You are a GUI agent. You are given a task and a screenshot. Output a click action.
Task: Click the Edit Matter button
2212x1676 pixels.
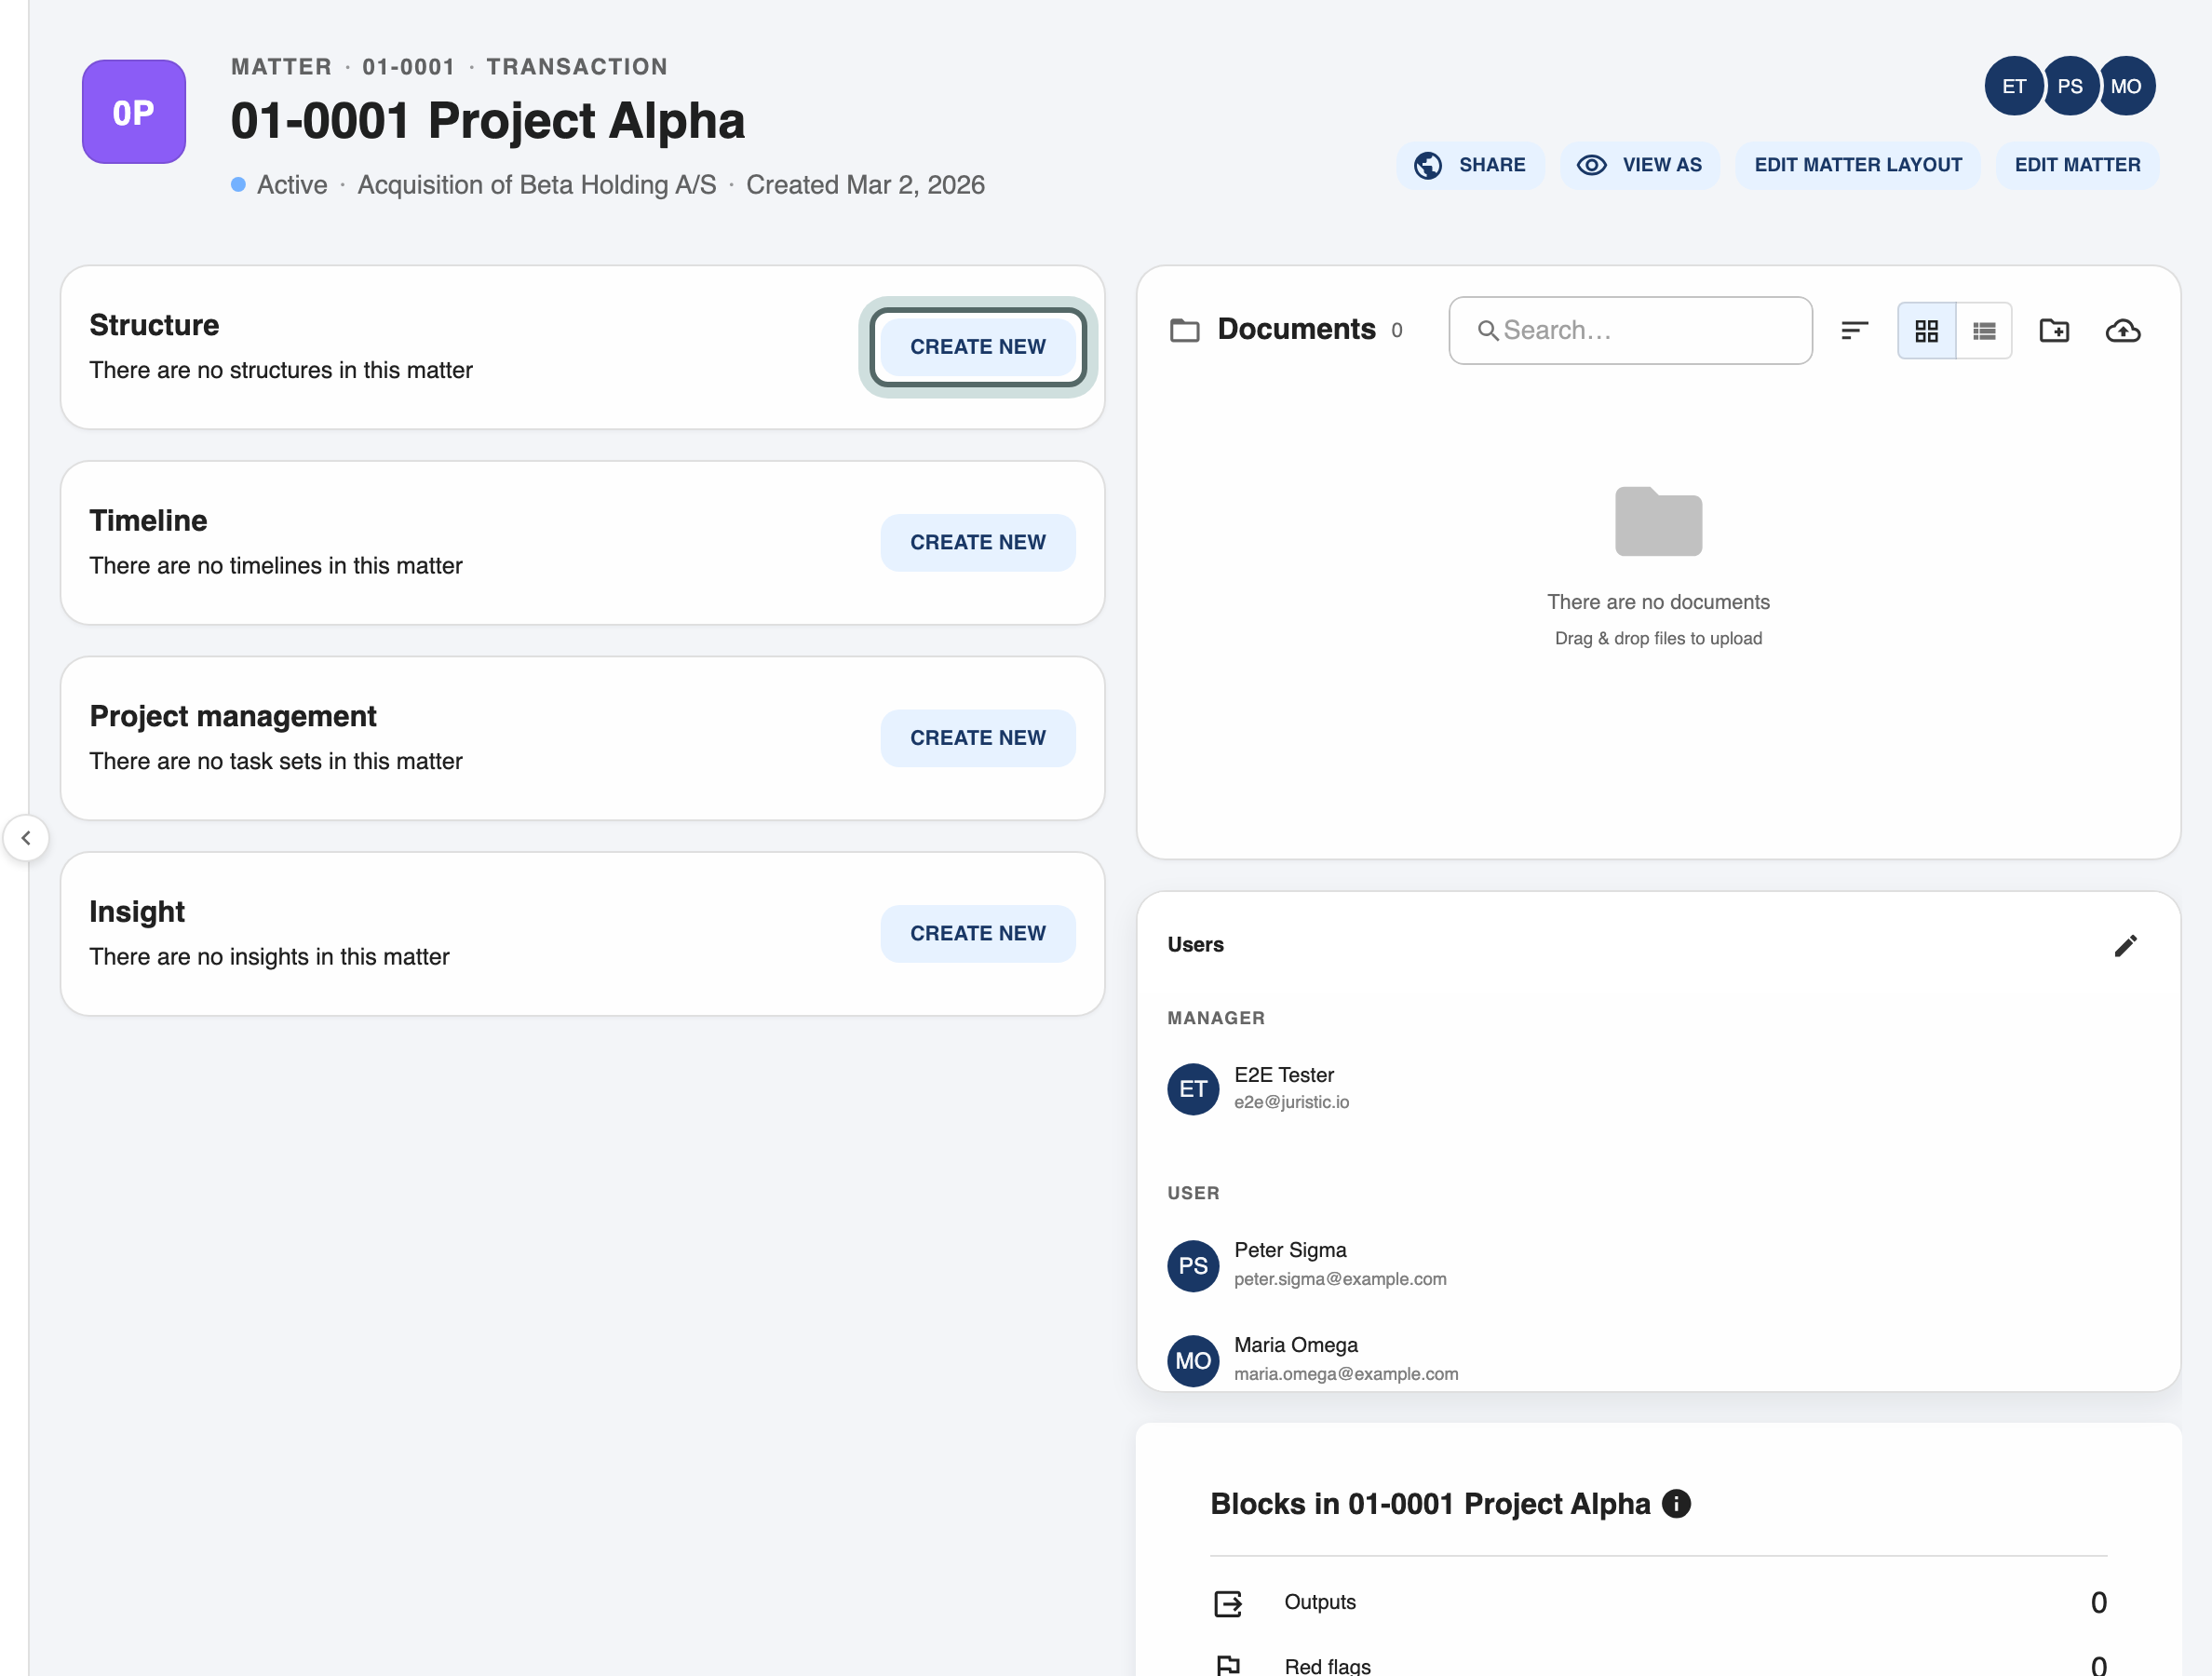(2078, 165)
